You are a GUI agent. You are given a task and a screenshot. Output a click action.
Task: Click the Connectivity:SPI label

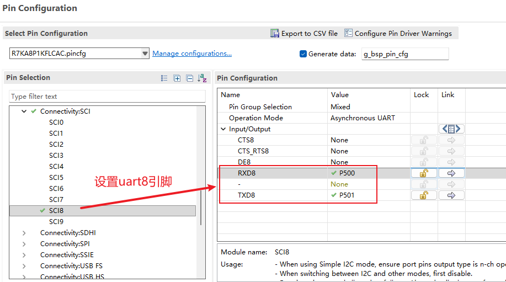pyautogui.click(x=65, y=244)
